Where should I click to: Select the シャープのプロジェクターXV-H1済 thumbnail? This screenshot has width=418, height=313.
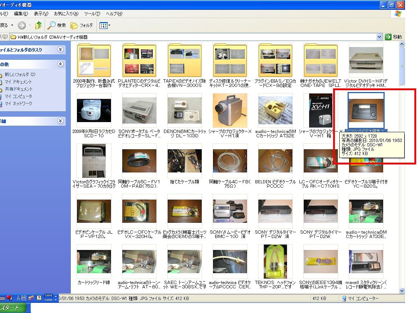(230, 110)
